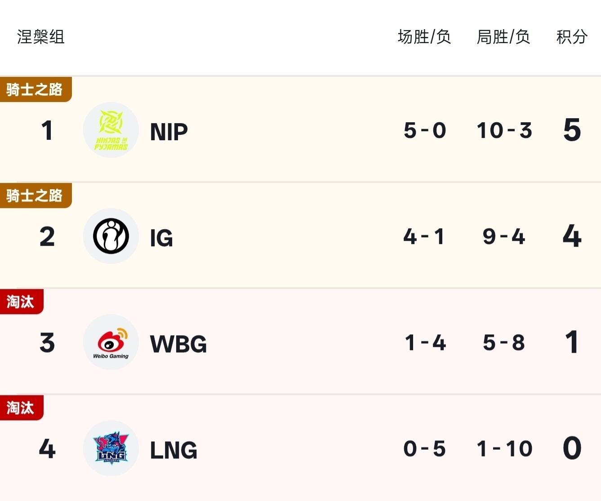Click the 淘汰 badge above LNG
This screenshot has width=601, height=501.
click(x=22, y=408)
